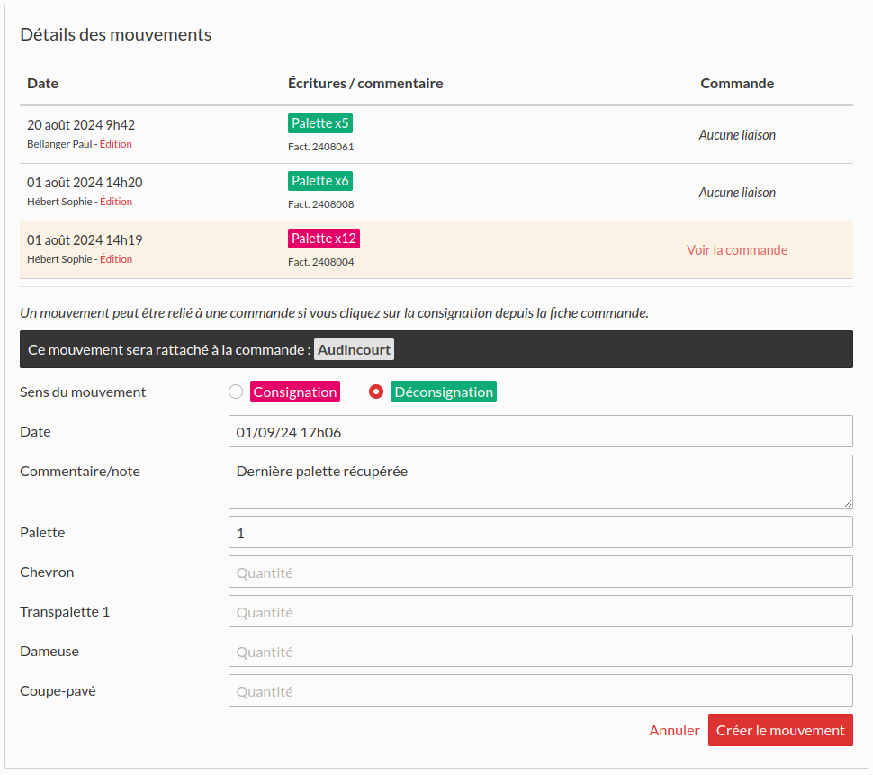Click into the Commentaire/note text area
873x775 pixels.
(540, 482)
